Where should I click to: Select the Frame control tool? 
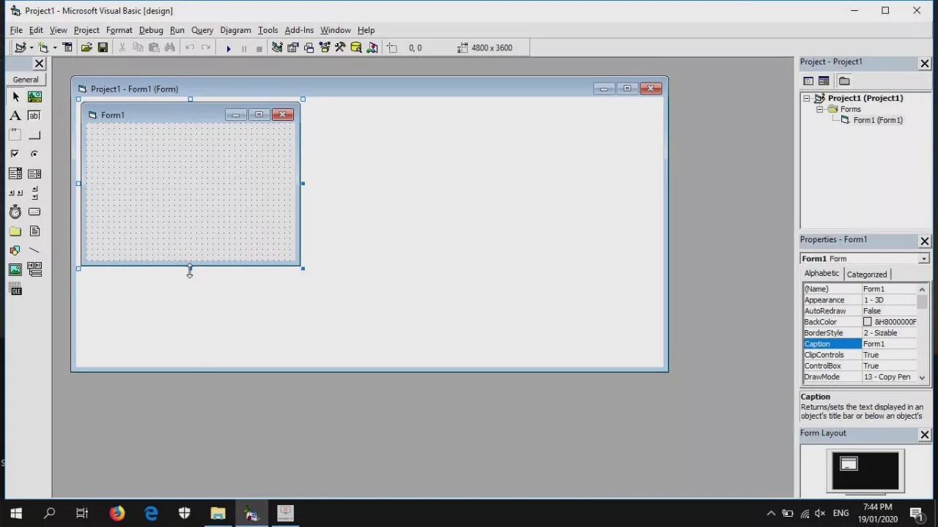(x=15, y=135)
